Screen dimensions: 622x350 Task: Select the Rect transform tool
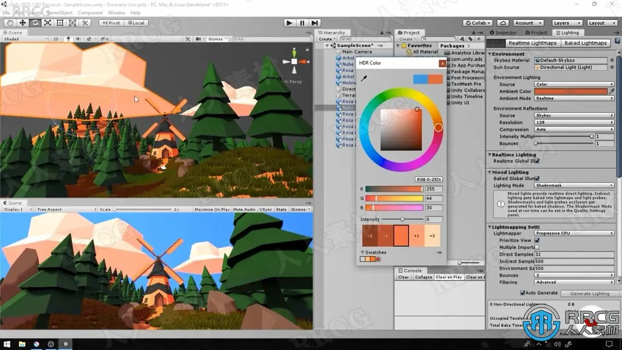click(60, 23)
